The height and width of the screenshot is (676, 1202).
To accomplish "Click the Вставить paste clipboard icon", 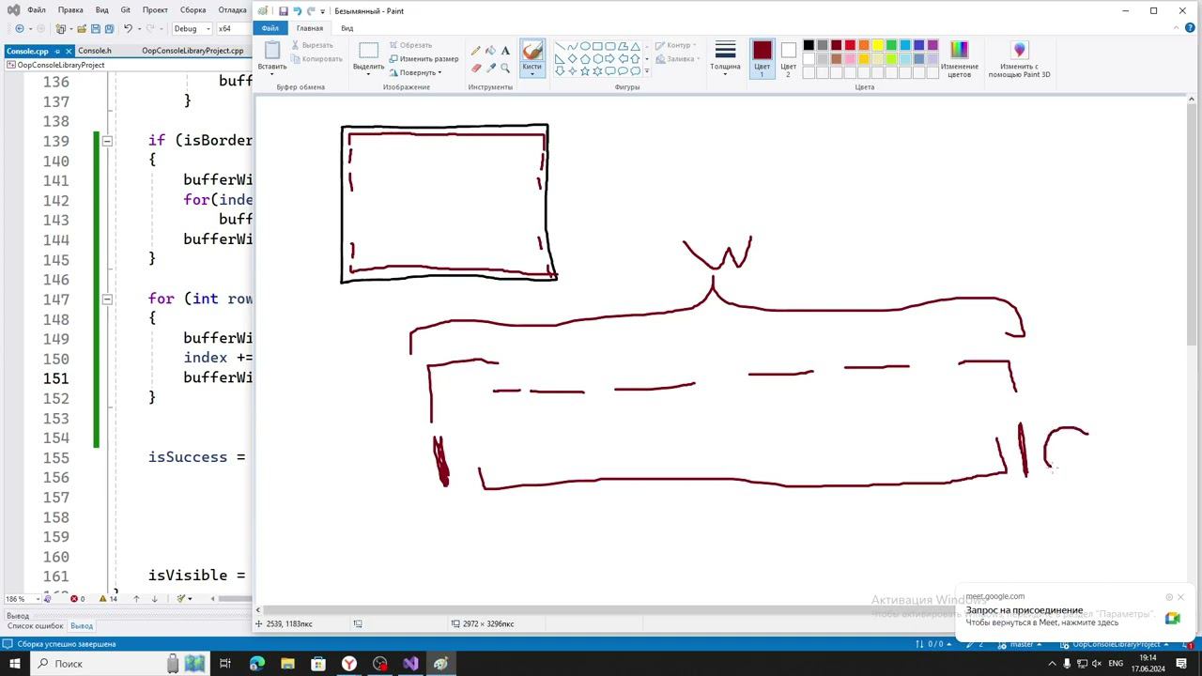I will coord(272,51).
